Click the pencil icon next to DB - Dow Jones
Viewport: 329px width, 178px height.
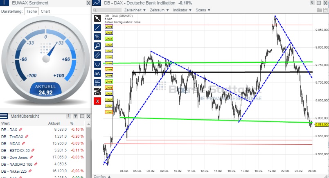click(x=31, y=157)
